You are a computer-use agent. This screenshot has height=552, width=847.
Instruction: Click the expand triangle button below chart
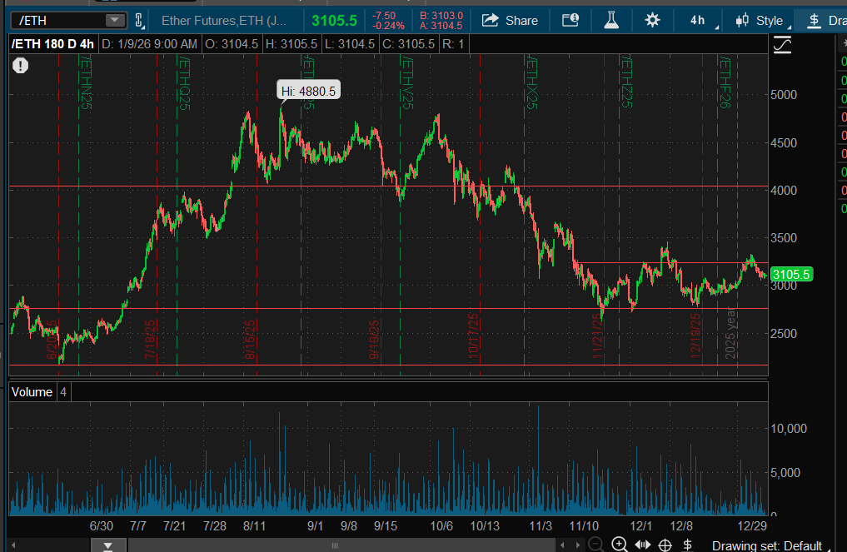click(108, 545)
